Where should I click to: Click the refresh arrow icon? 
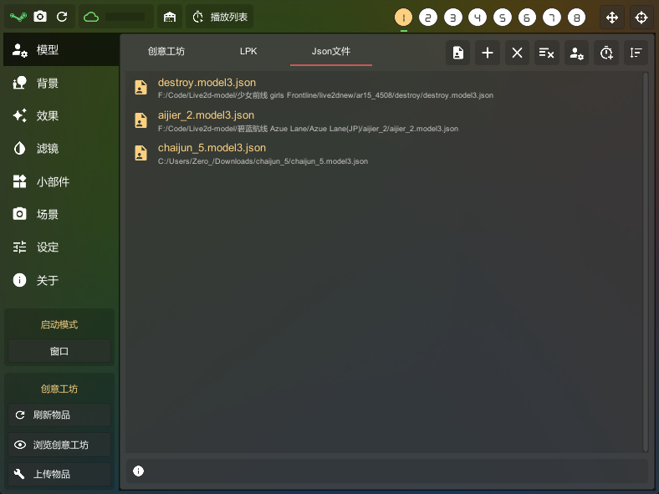62,17
